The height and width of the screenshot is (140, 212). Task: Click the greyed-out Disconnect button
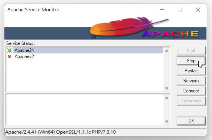[191, 101]
